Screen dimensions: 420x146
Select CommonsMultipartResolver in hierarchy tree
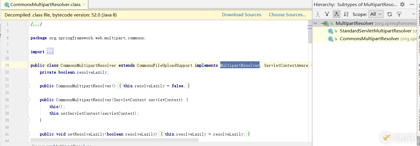click(369, 39)
